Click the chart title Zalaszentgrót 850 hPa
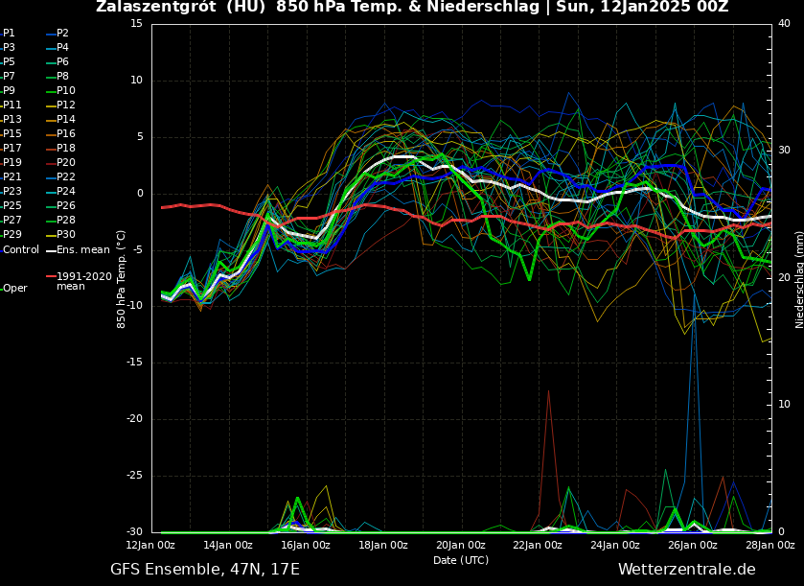This screenshot has height=586, width=804. pyautogui.click(x=411, y=8)
